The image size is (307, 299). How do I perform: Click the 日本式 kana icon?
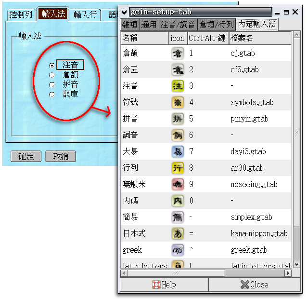tap(178, 233)
